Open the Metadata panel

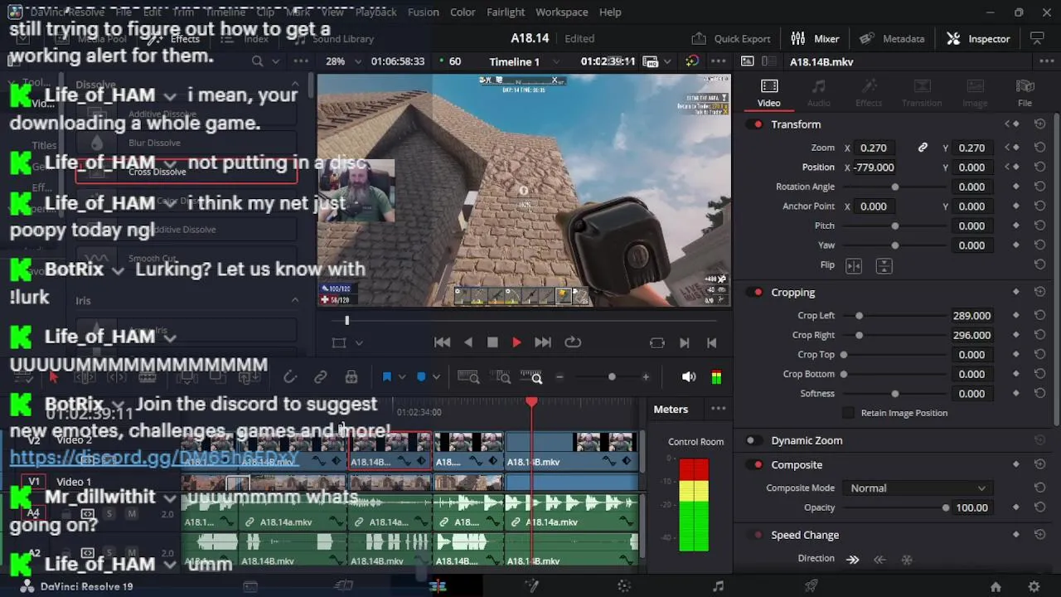[892, 38]
